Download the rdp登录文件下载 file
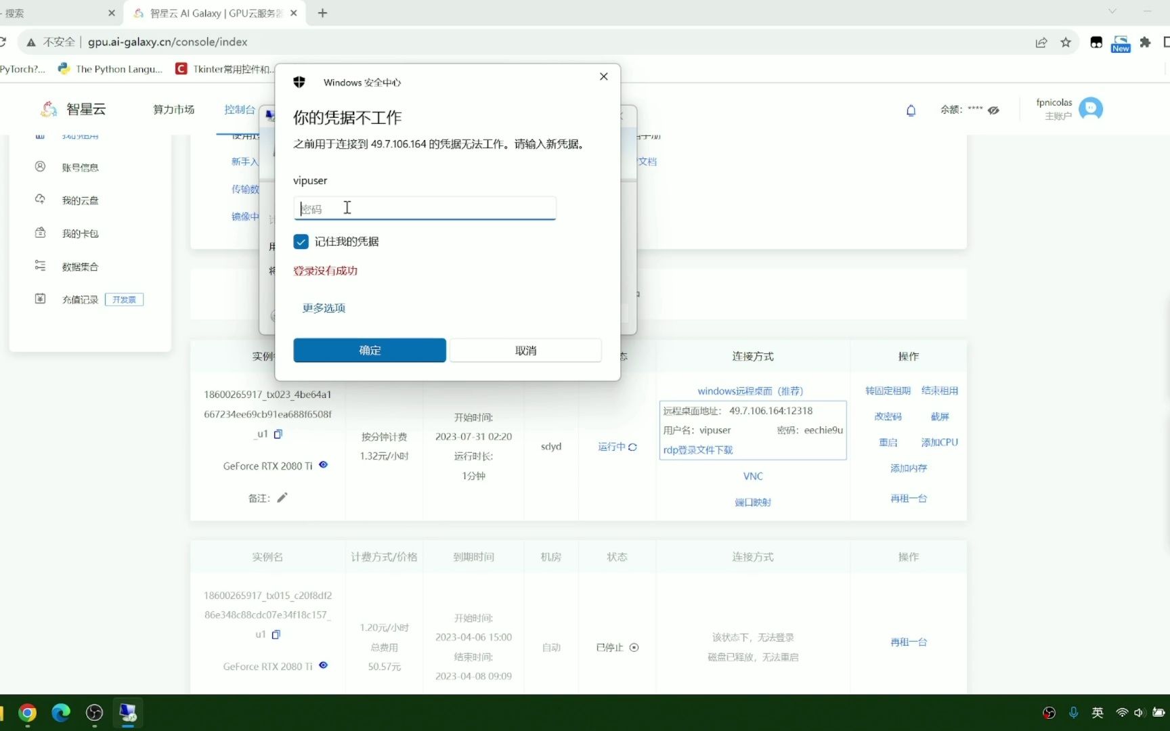The height and width of the screenshot is (731, 1170). click(x=698, y=450)
